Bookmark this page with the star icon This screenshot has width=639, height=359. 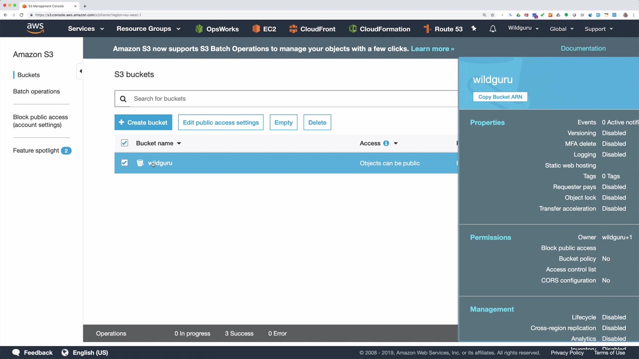coord(492,15)
